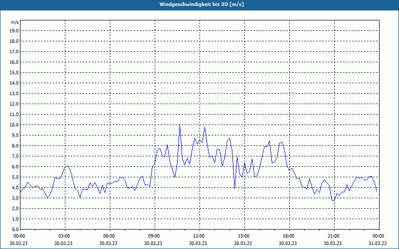The image size is (399, 249).
Task: Click the 30.03.23 date under 21:00
Action: [333, 243]
